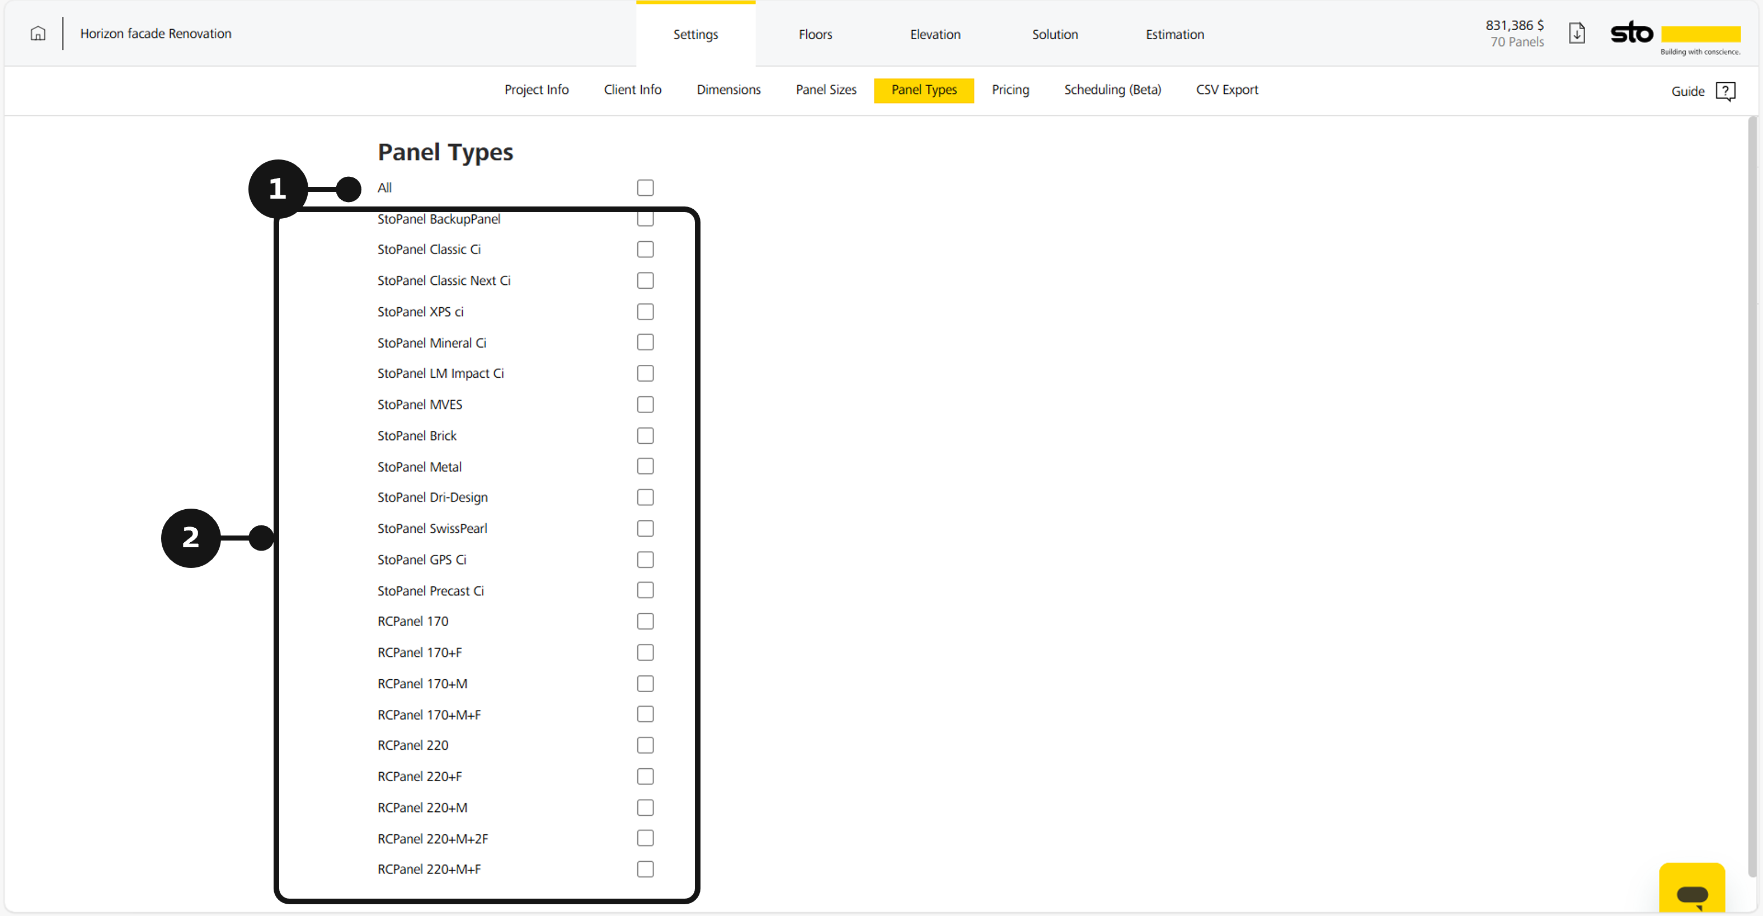Viewport: 1763px width, 916px height.
Task: Go to the Solution tab
Action: pyautogui.click(x=1055, y=34)
